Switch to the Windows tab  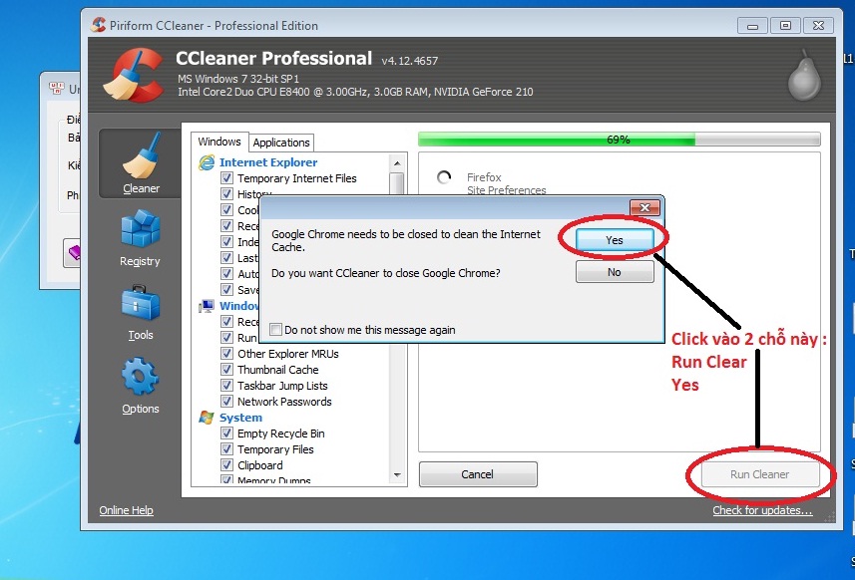219,142
